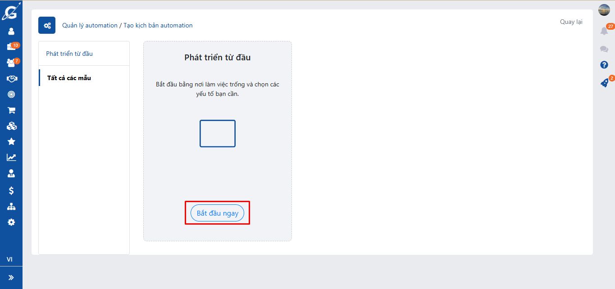Open the target bullseye sidebar icon
615x289 pixels.
click(x=11, y=95)
